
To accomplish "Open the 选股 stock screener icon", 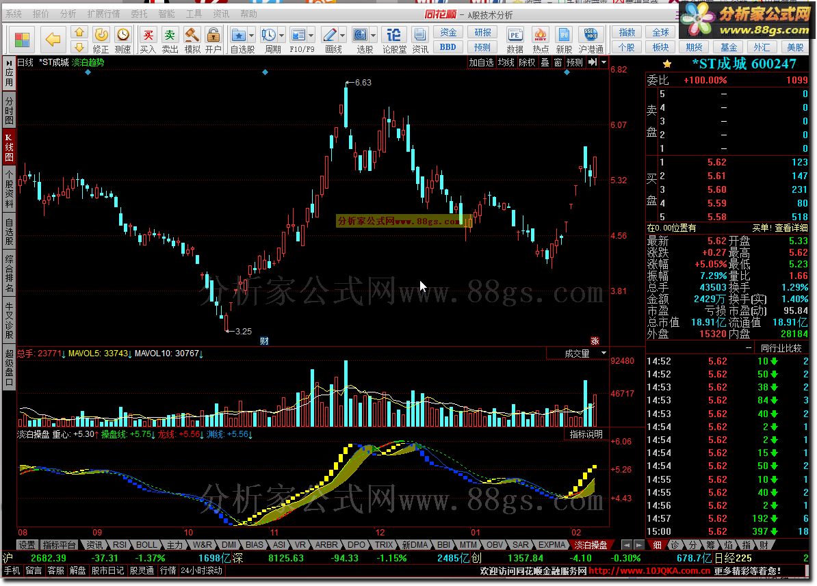I will click(360, 35).
